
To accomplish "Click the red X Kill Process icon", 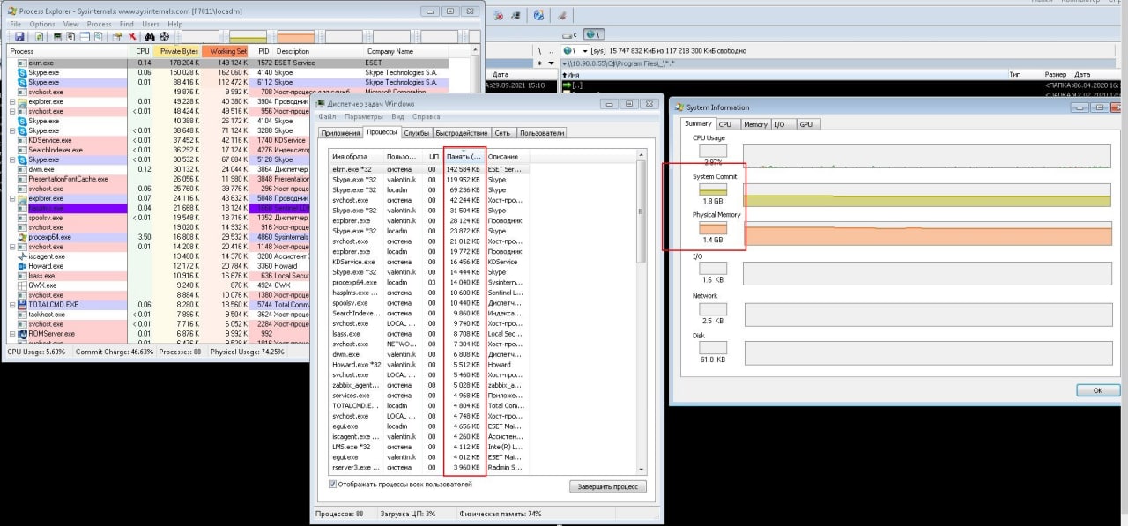I will coord(132,36).
